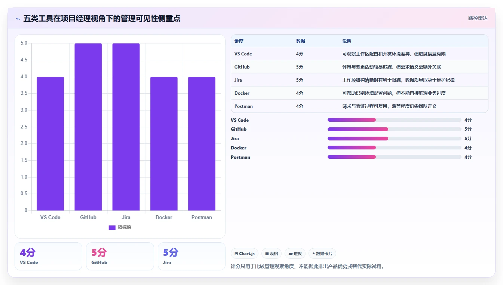Screen dimensions: 503x285
Task: Click the Jira x-axis label
Action: click(x=126, y=217)
